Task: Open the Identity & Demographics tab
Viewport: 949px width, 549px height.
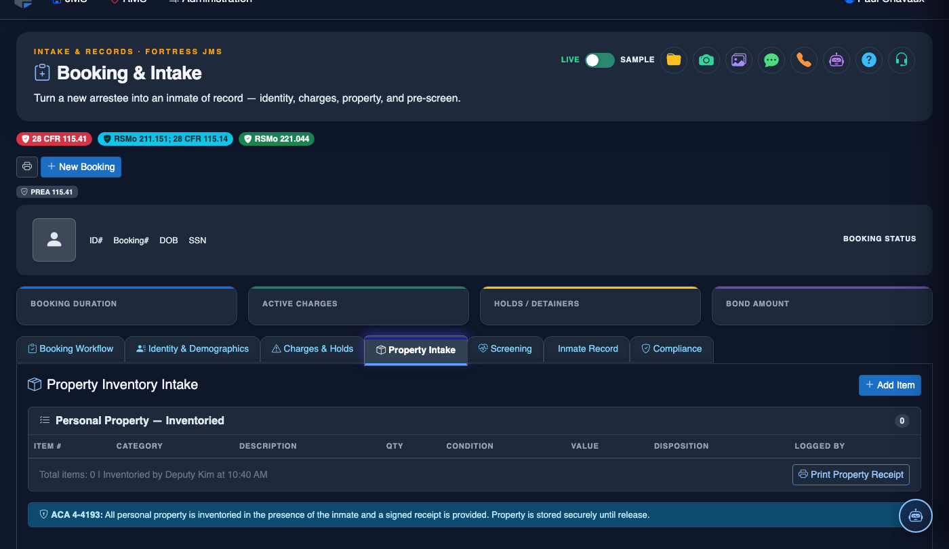Action: pos(193,349)
